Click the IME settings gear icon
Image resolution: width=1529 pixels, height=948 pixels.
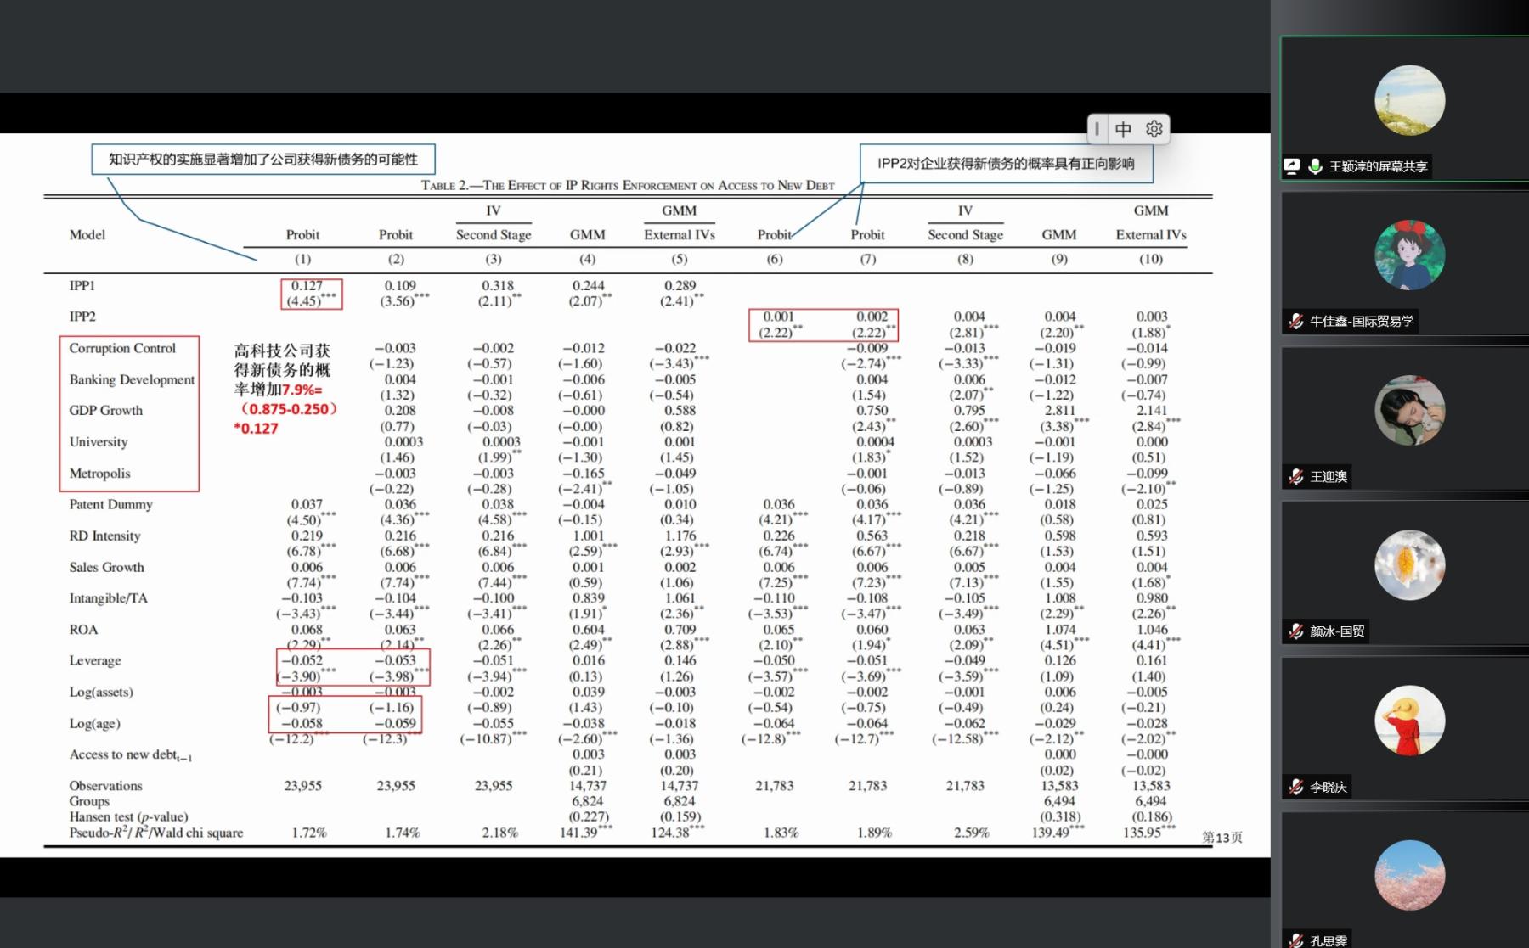coord(1154,129)
